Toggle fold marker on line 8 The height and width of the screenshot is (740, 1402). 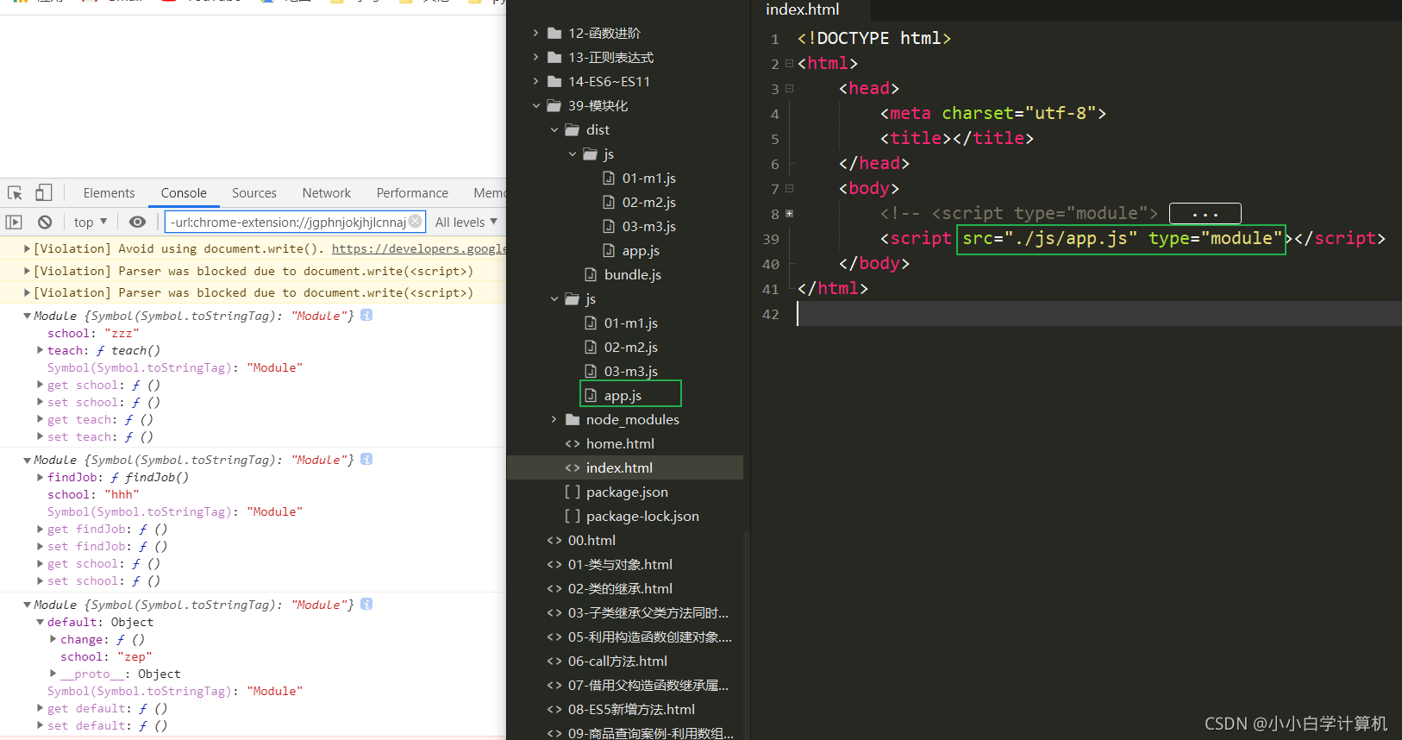click(x=789, y=213)
